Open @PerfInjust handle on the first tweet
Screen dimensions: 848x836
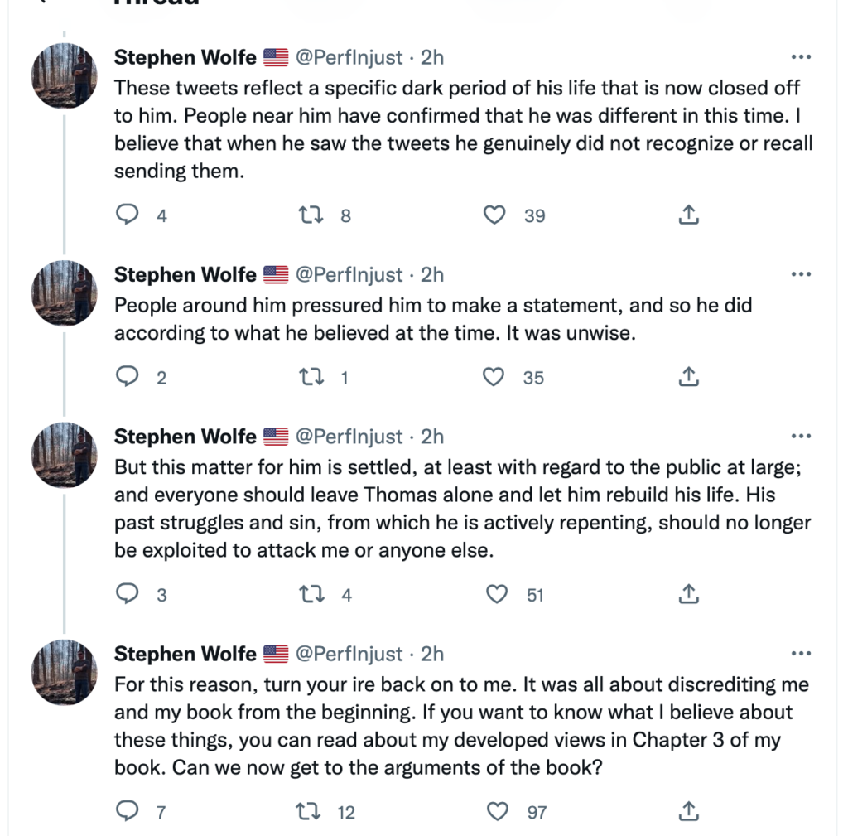point(349,57)
